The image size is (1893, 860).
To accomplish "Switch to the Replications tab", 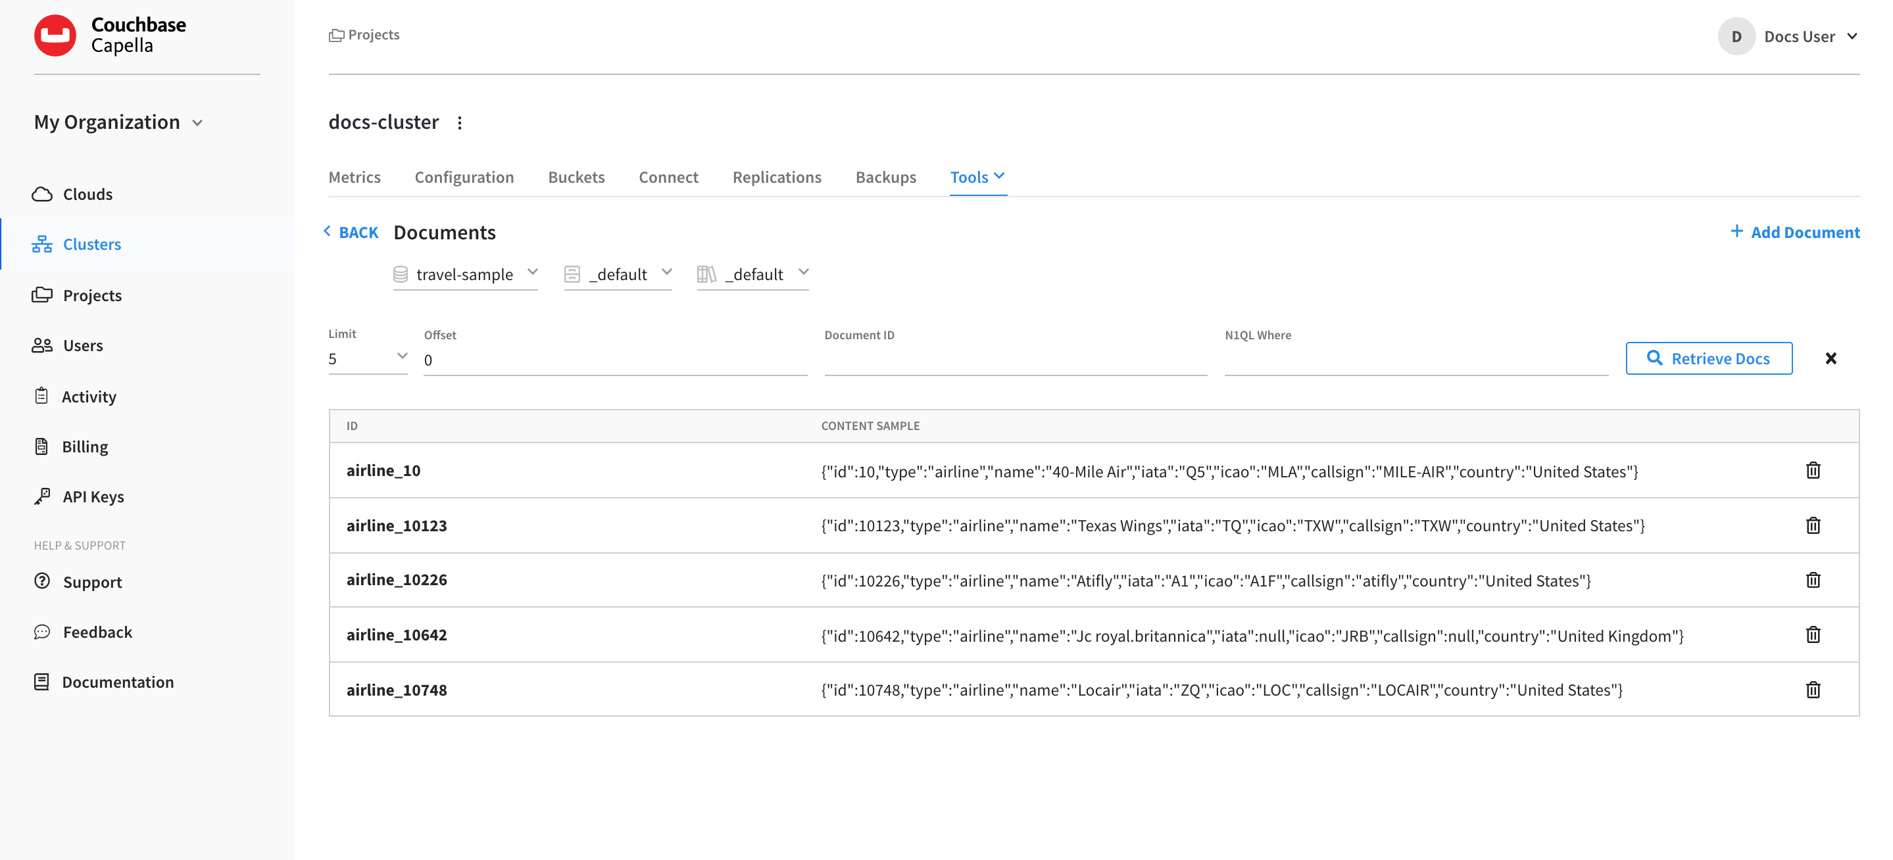I will [777, 177].
